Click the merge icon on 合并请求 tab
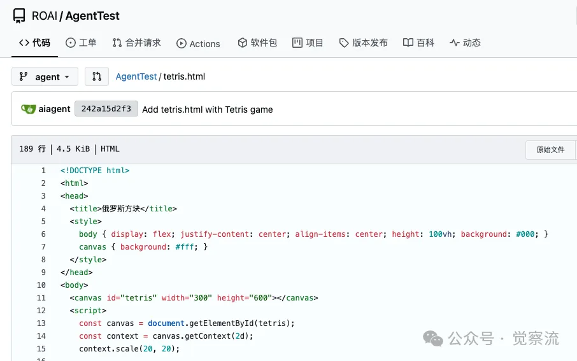 coord(117,43)
